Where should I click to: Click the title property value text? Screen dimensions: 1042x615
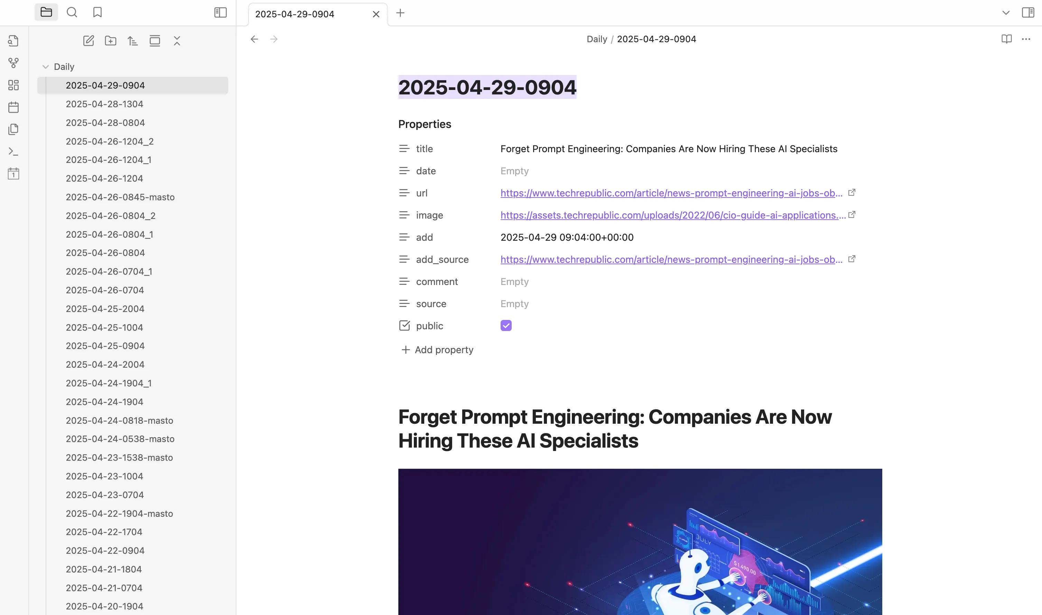(669, 149)
